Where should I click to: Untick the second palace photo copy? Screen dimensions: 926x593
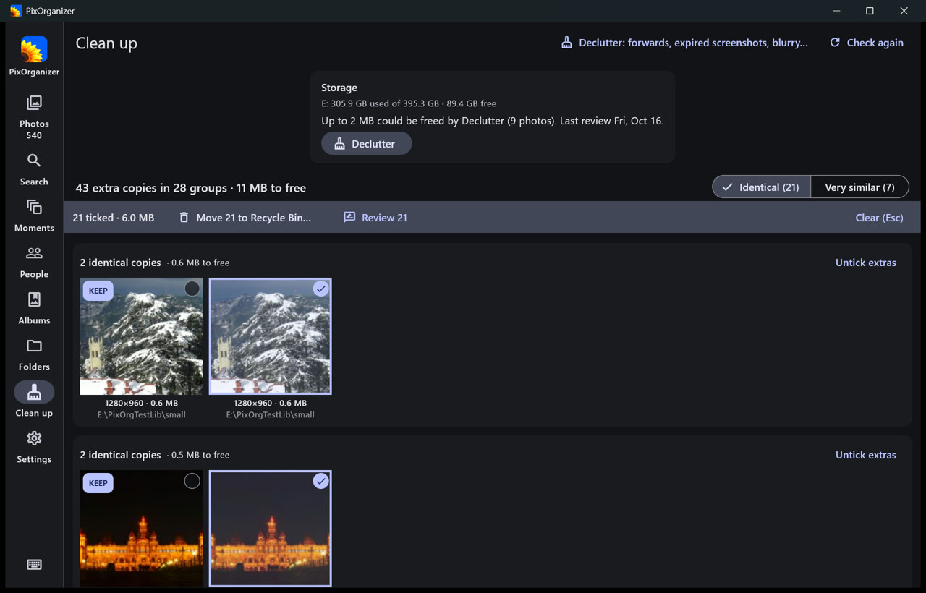pos(320,481)
